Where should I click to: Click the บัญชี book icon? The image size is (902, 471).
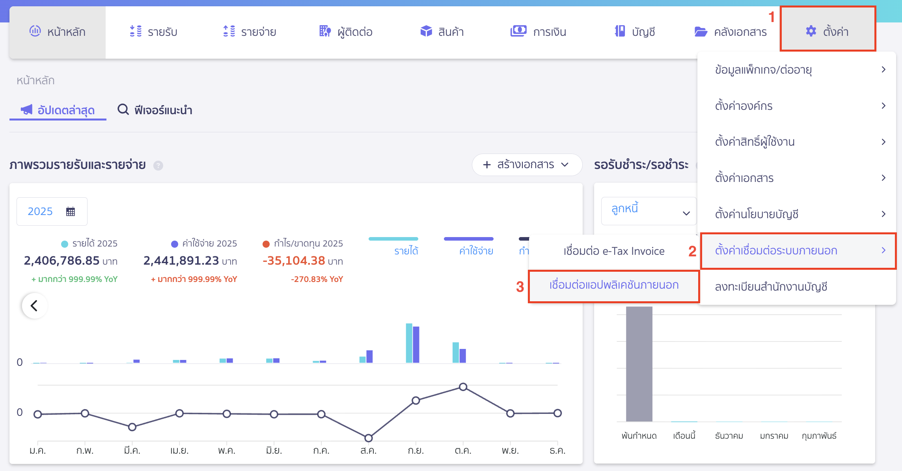tap(620, 31)
